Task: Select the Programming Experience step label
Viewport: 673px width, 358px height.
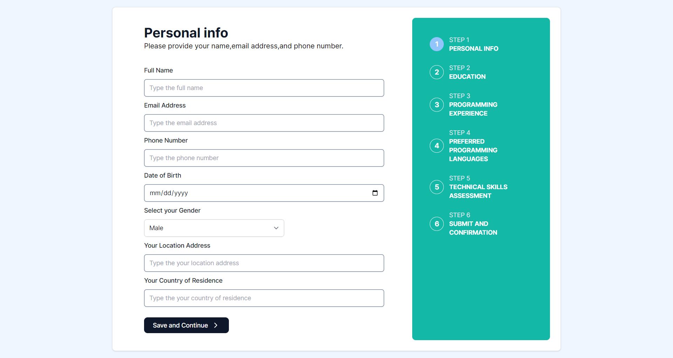Action: click(473, 109)
